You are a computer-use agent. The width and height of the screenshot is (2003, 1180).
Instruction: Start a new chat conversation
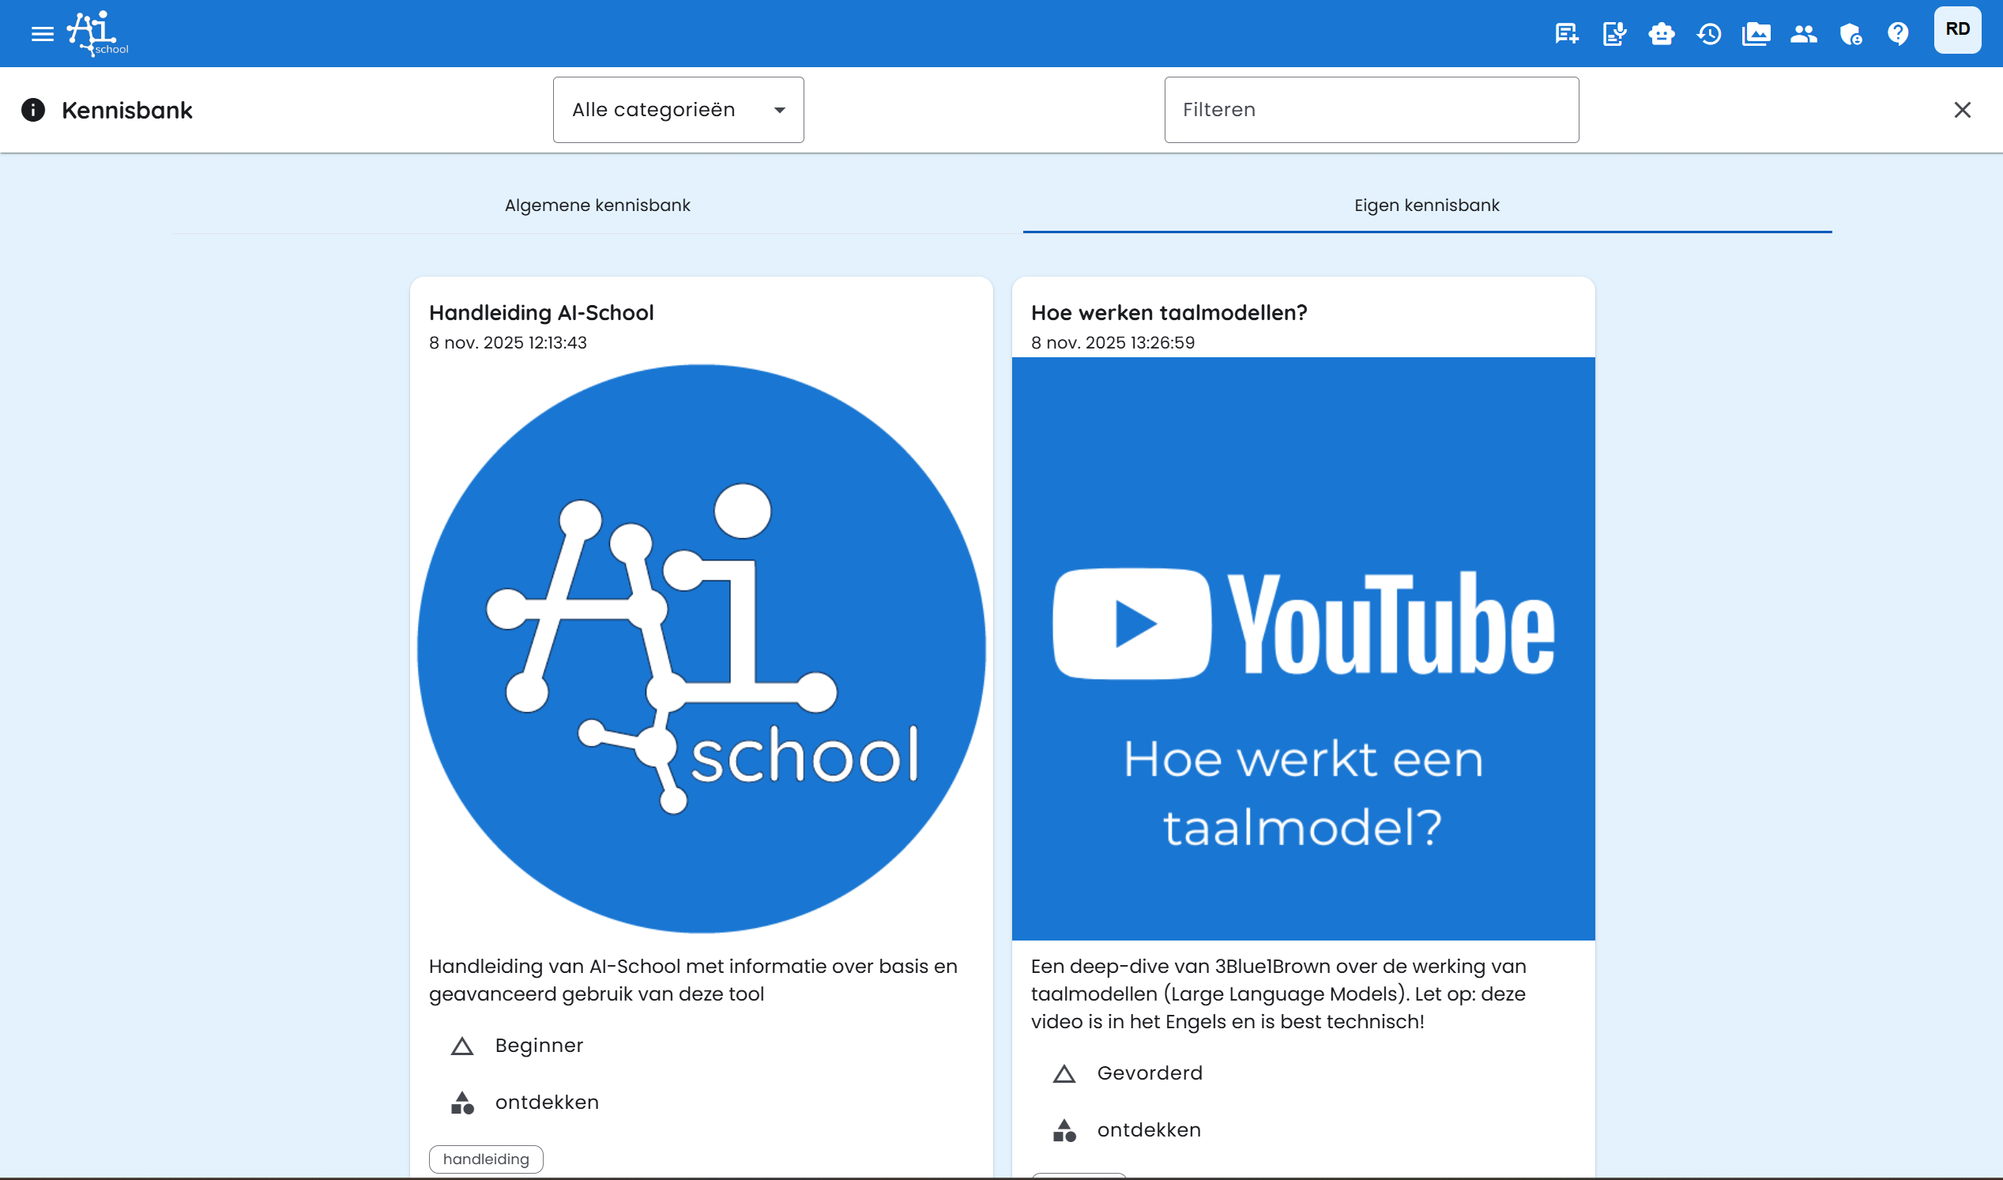pyautogui.click(x=1565, y=33)
